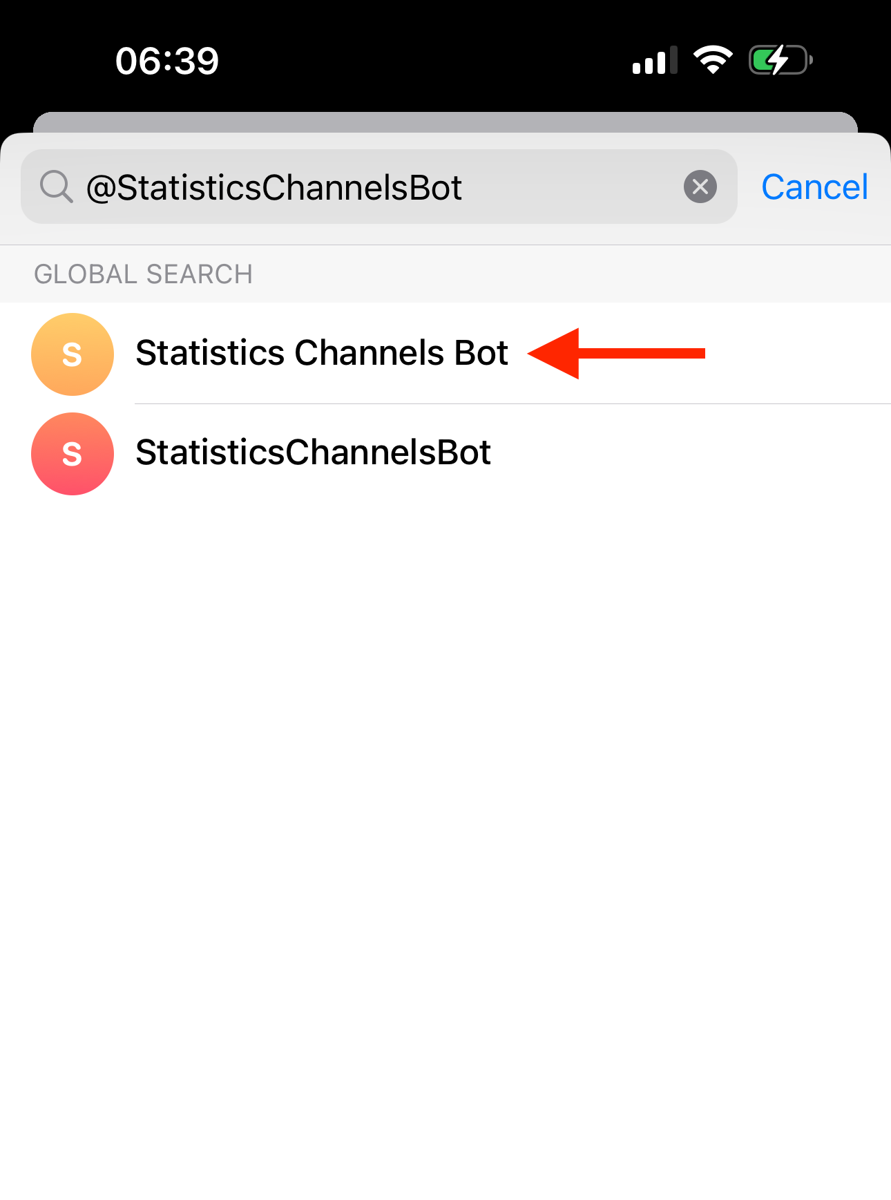Tap the cellular signal bars
The width and height of the screenshot is (891, 1200).
coord(654,61)
